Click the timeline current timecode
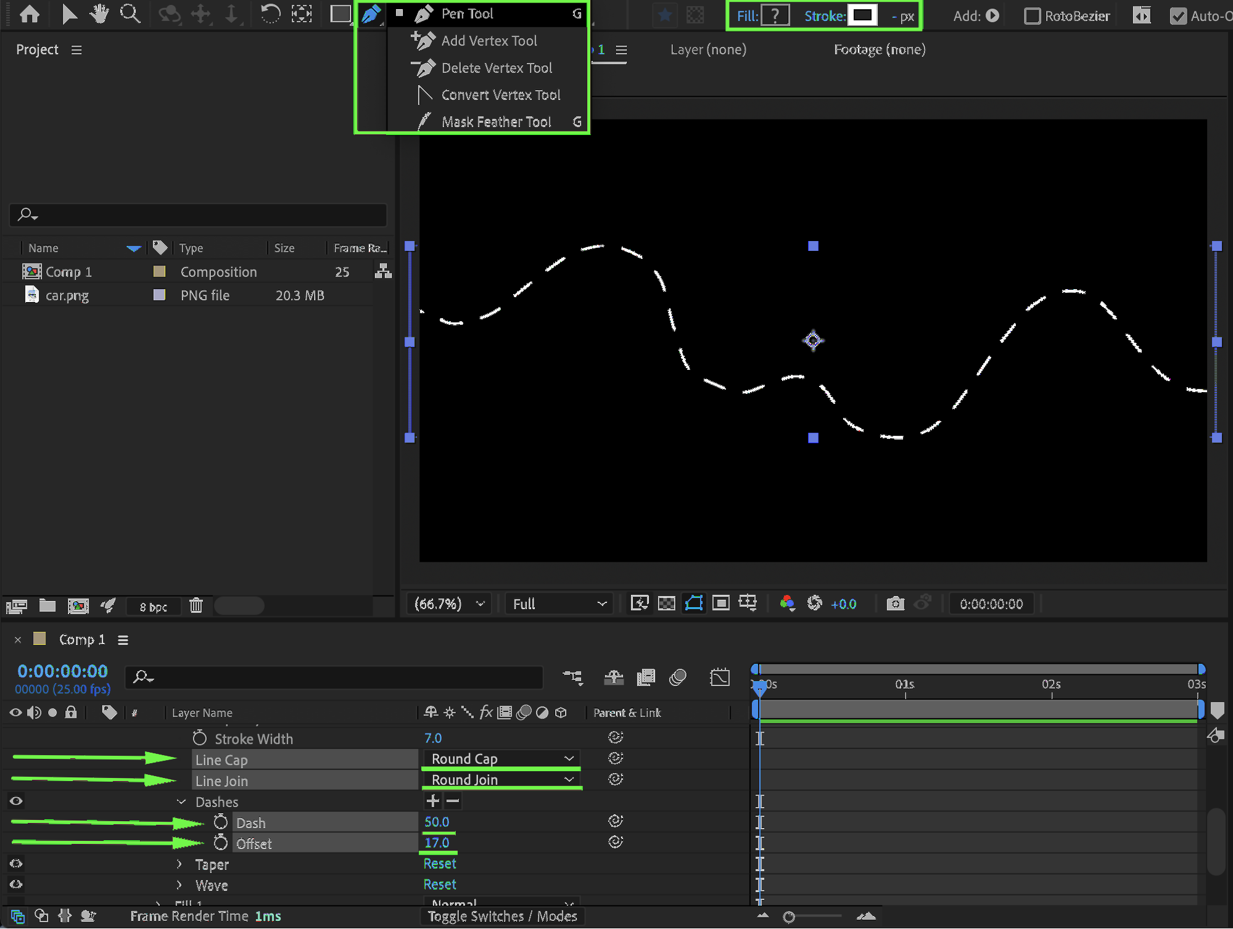The image size is (1233, 929). click(62, 671)
